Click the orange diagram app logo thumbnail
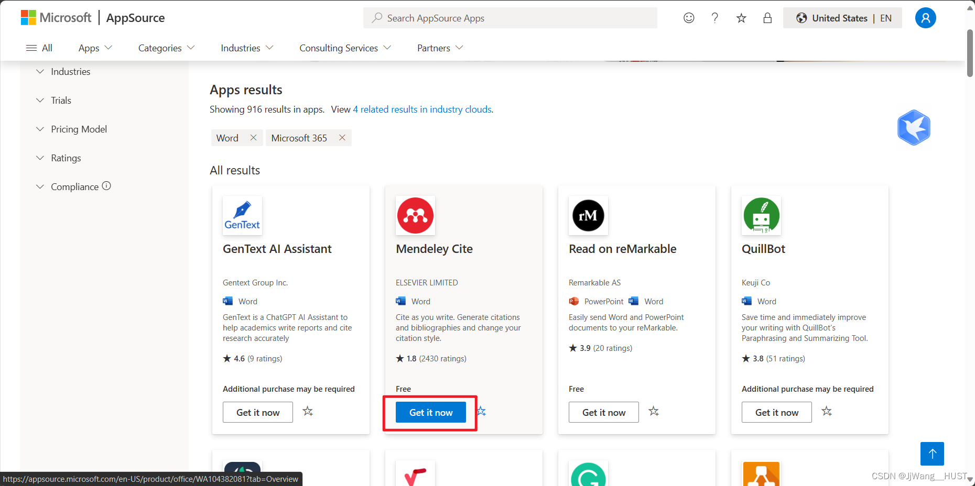 761,474
